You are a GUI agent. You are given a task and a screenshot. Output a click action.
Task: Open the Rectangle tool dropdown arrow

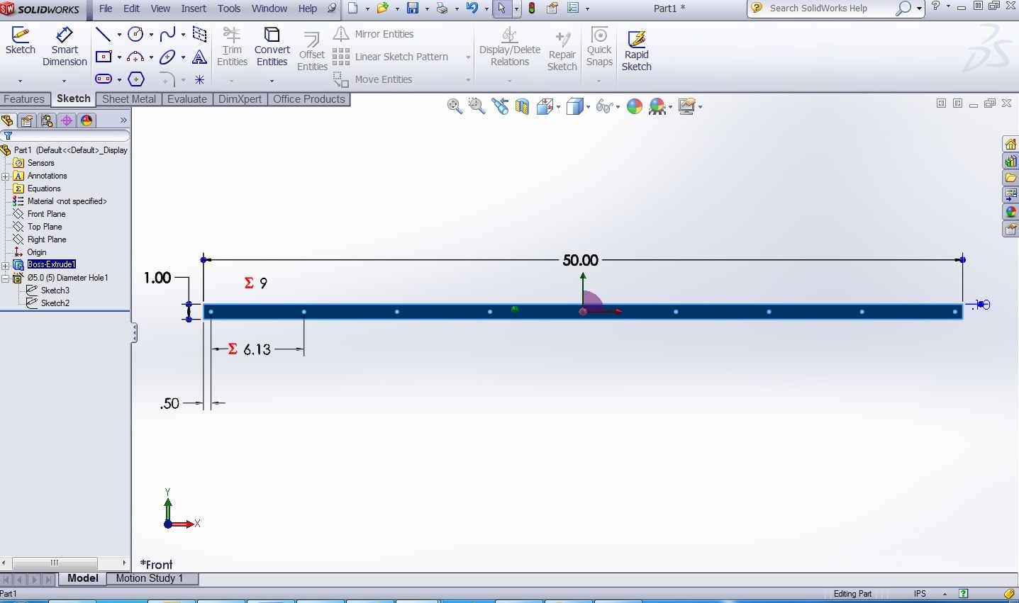(119, 57)
